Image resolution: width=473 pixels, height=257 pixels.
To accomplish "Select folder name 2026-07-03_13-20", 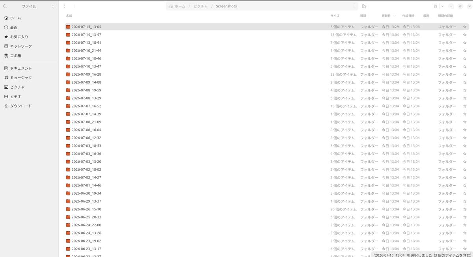I will (x=86, y=162).
